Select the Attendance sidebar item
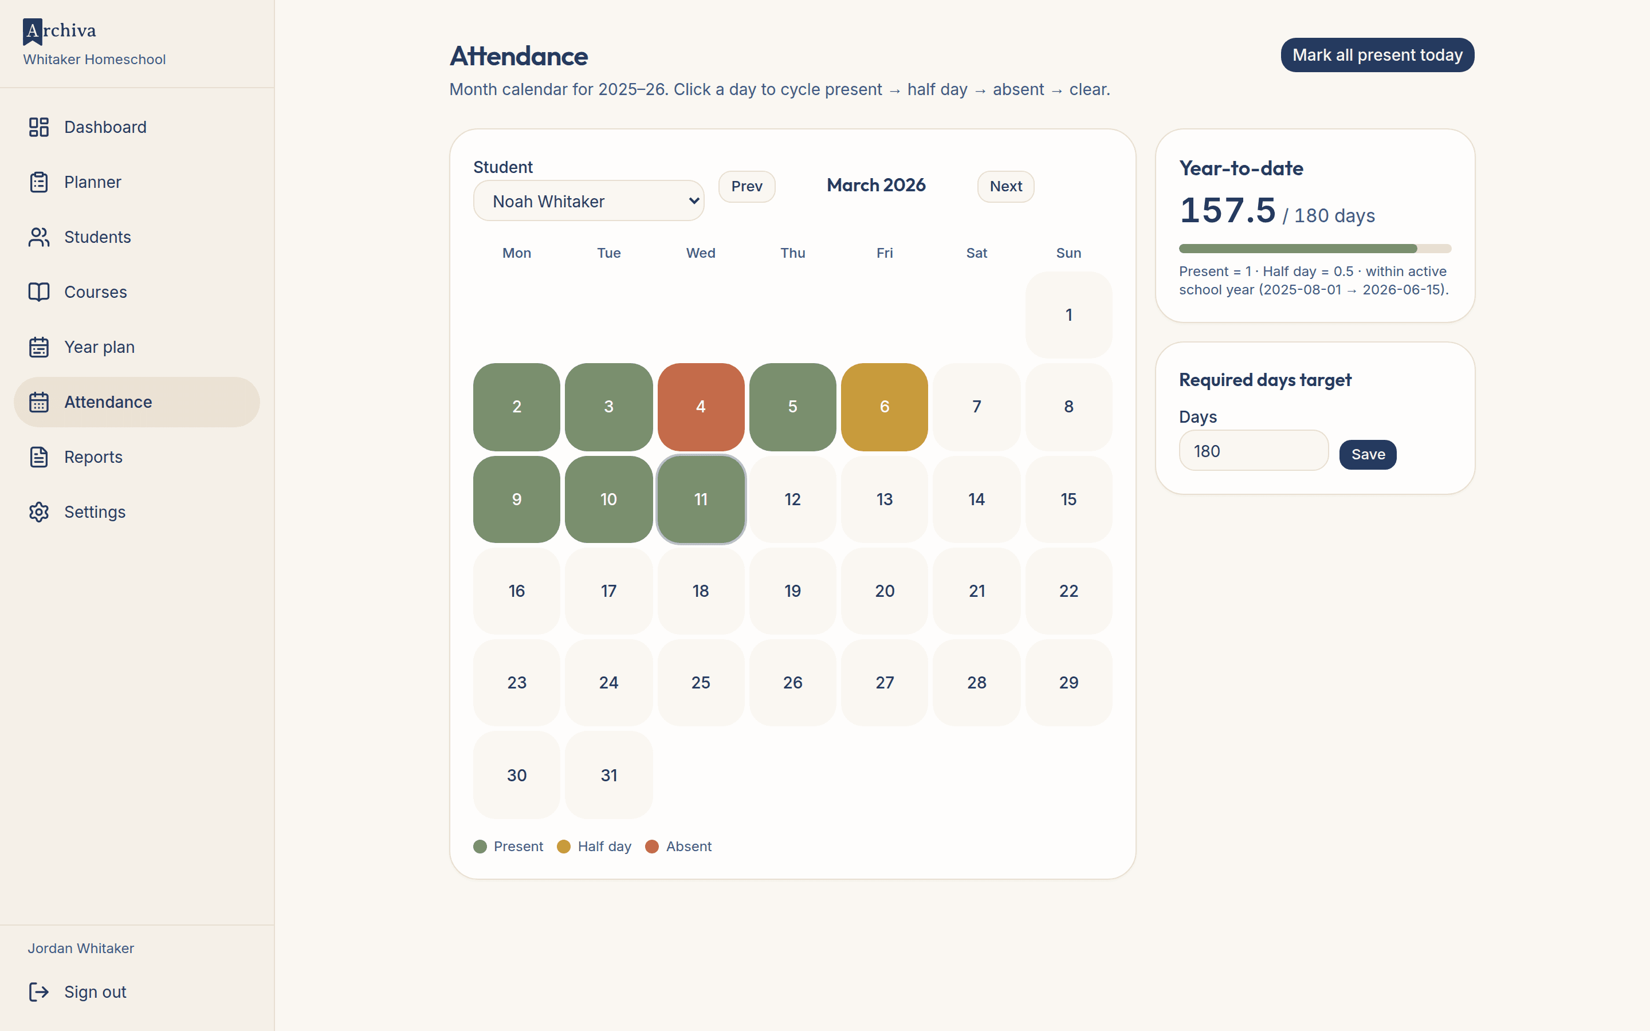This screenshot has height=1031, width=1650. 136,402
